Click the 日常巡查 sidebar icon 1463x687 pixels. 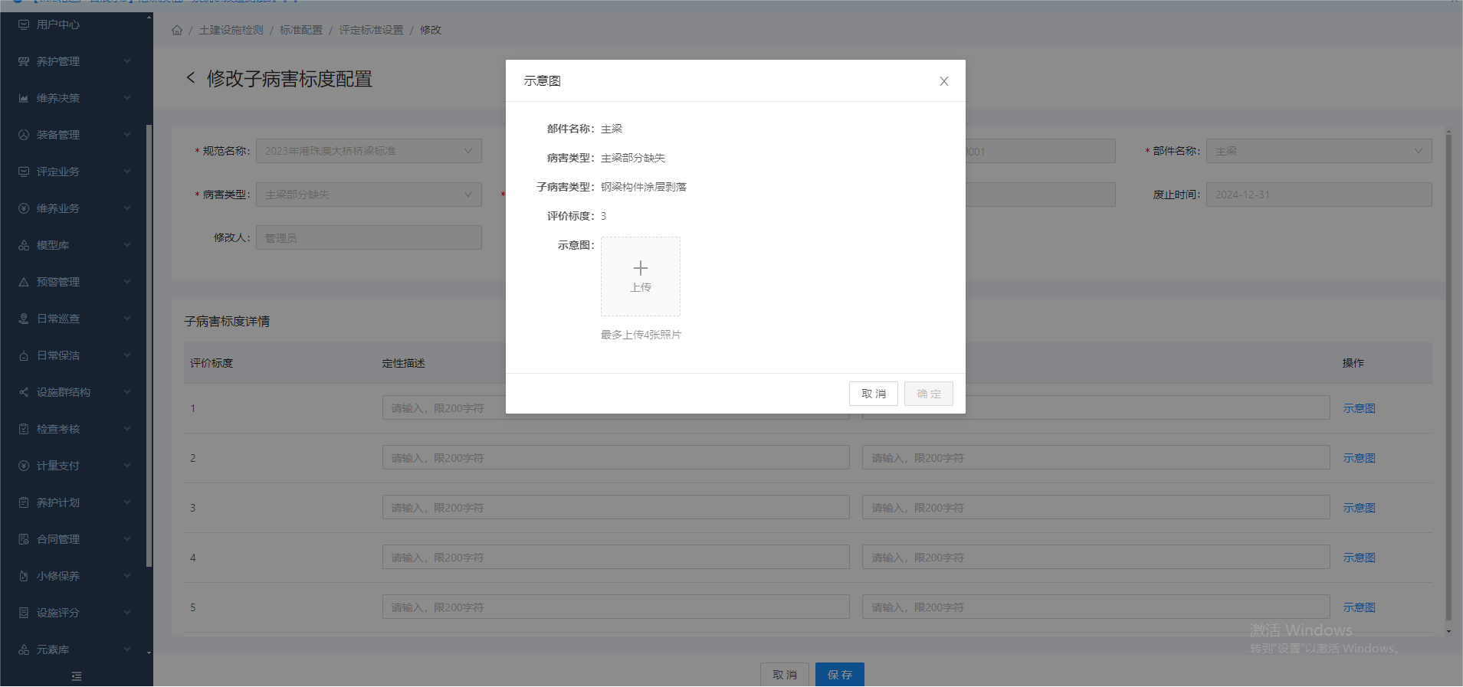(24, 319)
